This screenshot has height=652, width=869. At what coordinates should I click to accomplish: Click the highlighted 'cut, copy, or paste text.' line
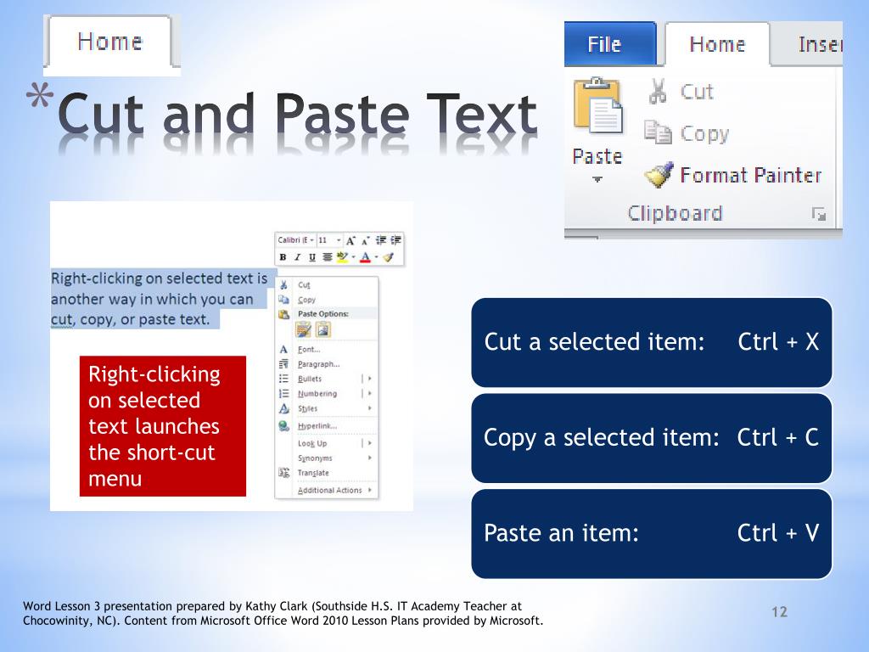click(x=131, y=319)
